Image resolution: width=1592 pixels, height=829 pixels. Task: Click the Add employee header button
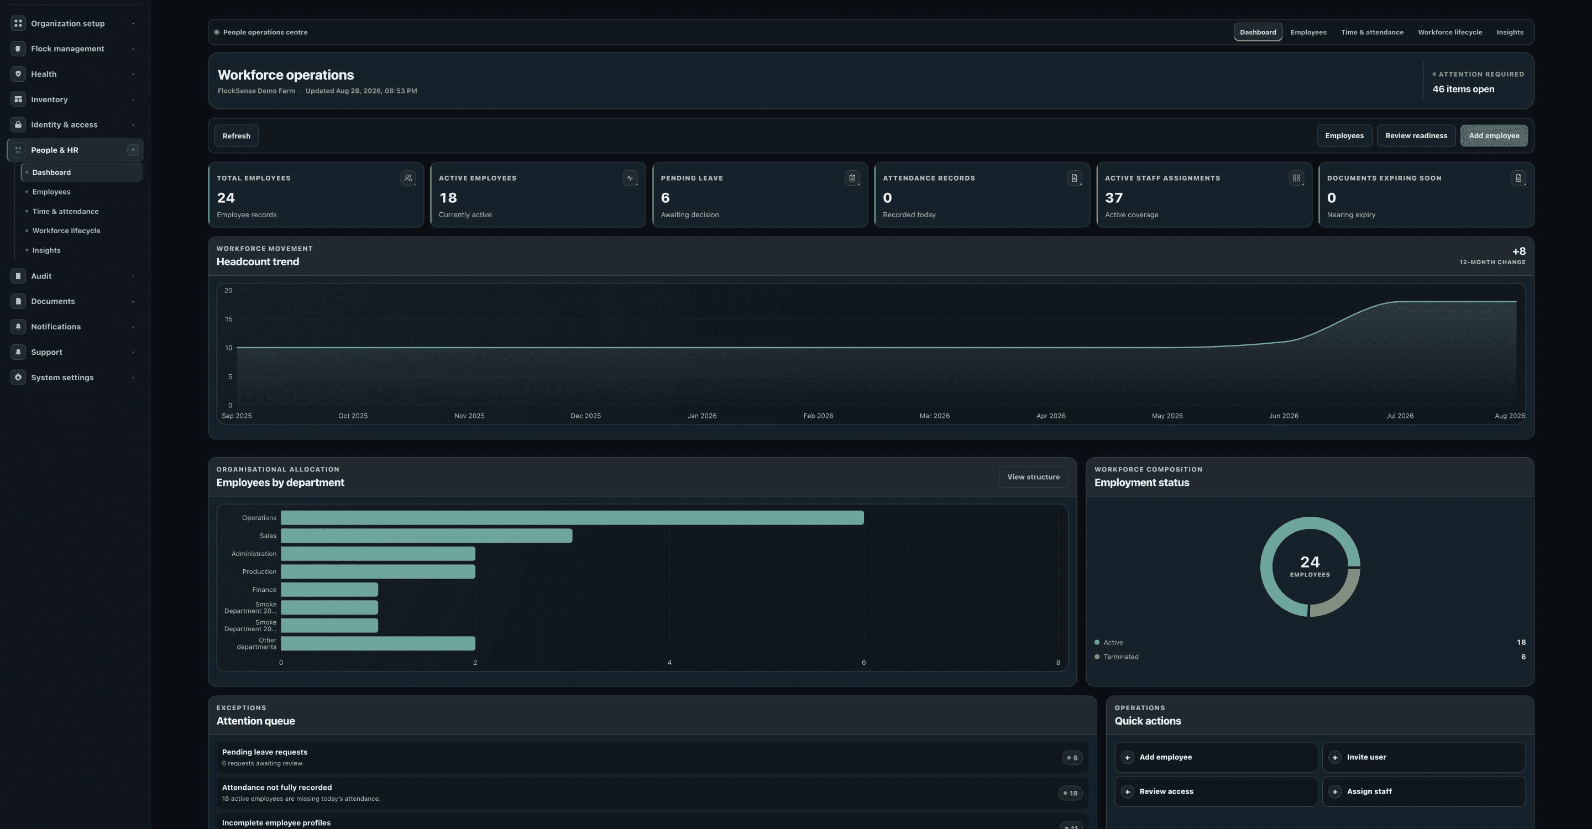pyautogui.click(x=1494, y=136)
